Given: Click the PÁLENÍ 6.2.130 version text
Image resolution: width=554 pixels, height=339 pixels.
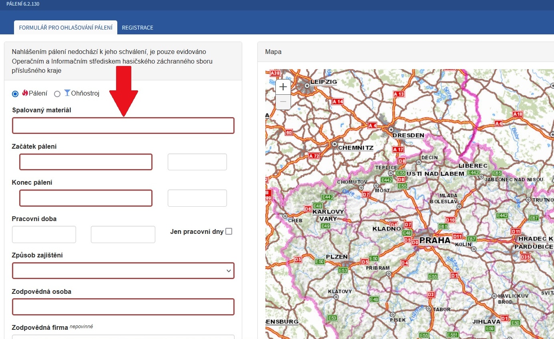Looking at the screenshot, I should tap(23, 4).
